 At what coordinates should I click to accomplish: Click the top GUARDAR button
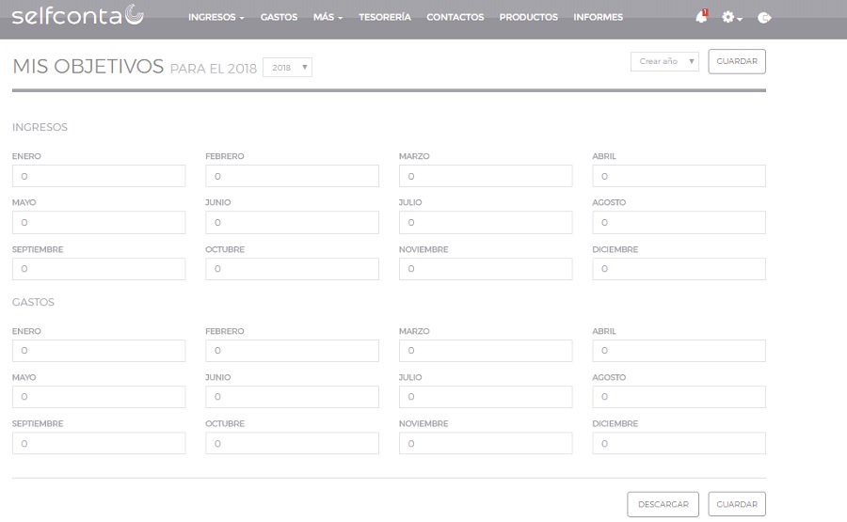[737, 61]
